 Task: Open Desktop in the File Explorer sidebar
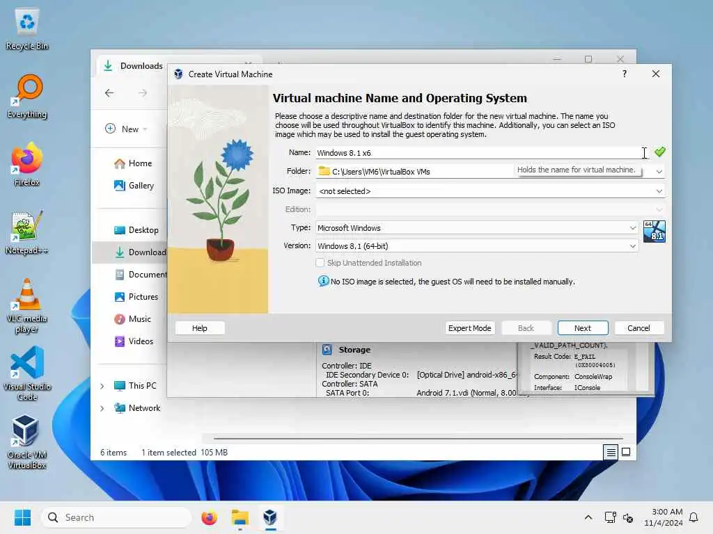pos(136,229)
